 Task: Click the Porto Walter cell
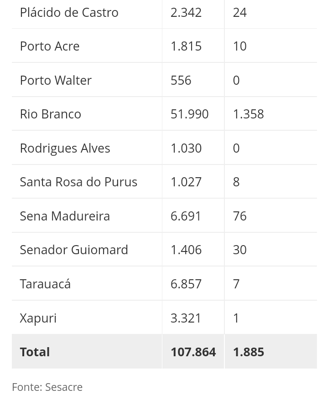coord(56,80)
